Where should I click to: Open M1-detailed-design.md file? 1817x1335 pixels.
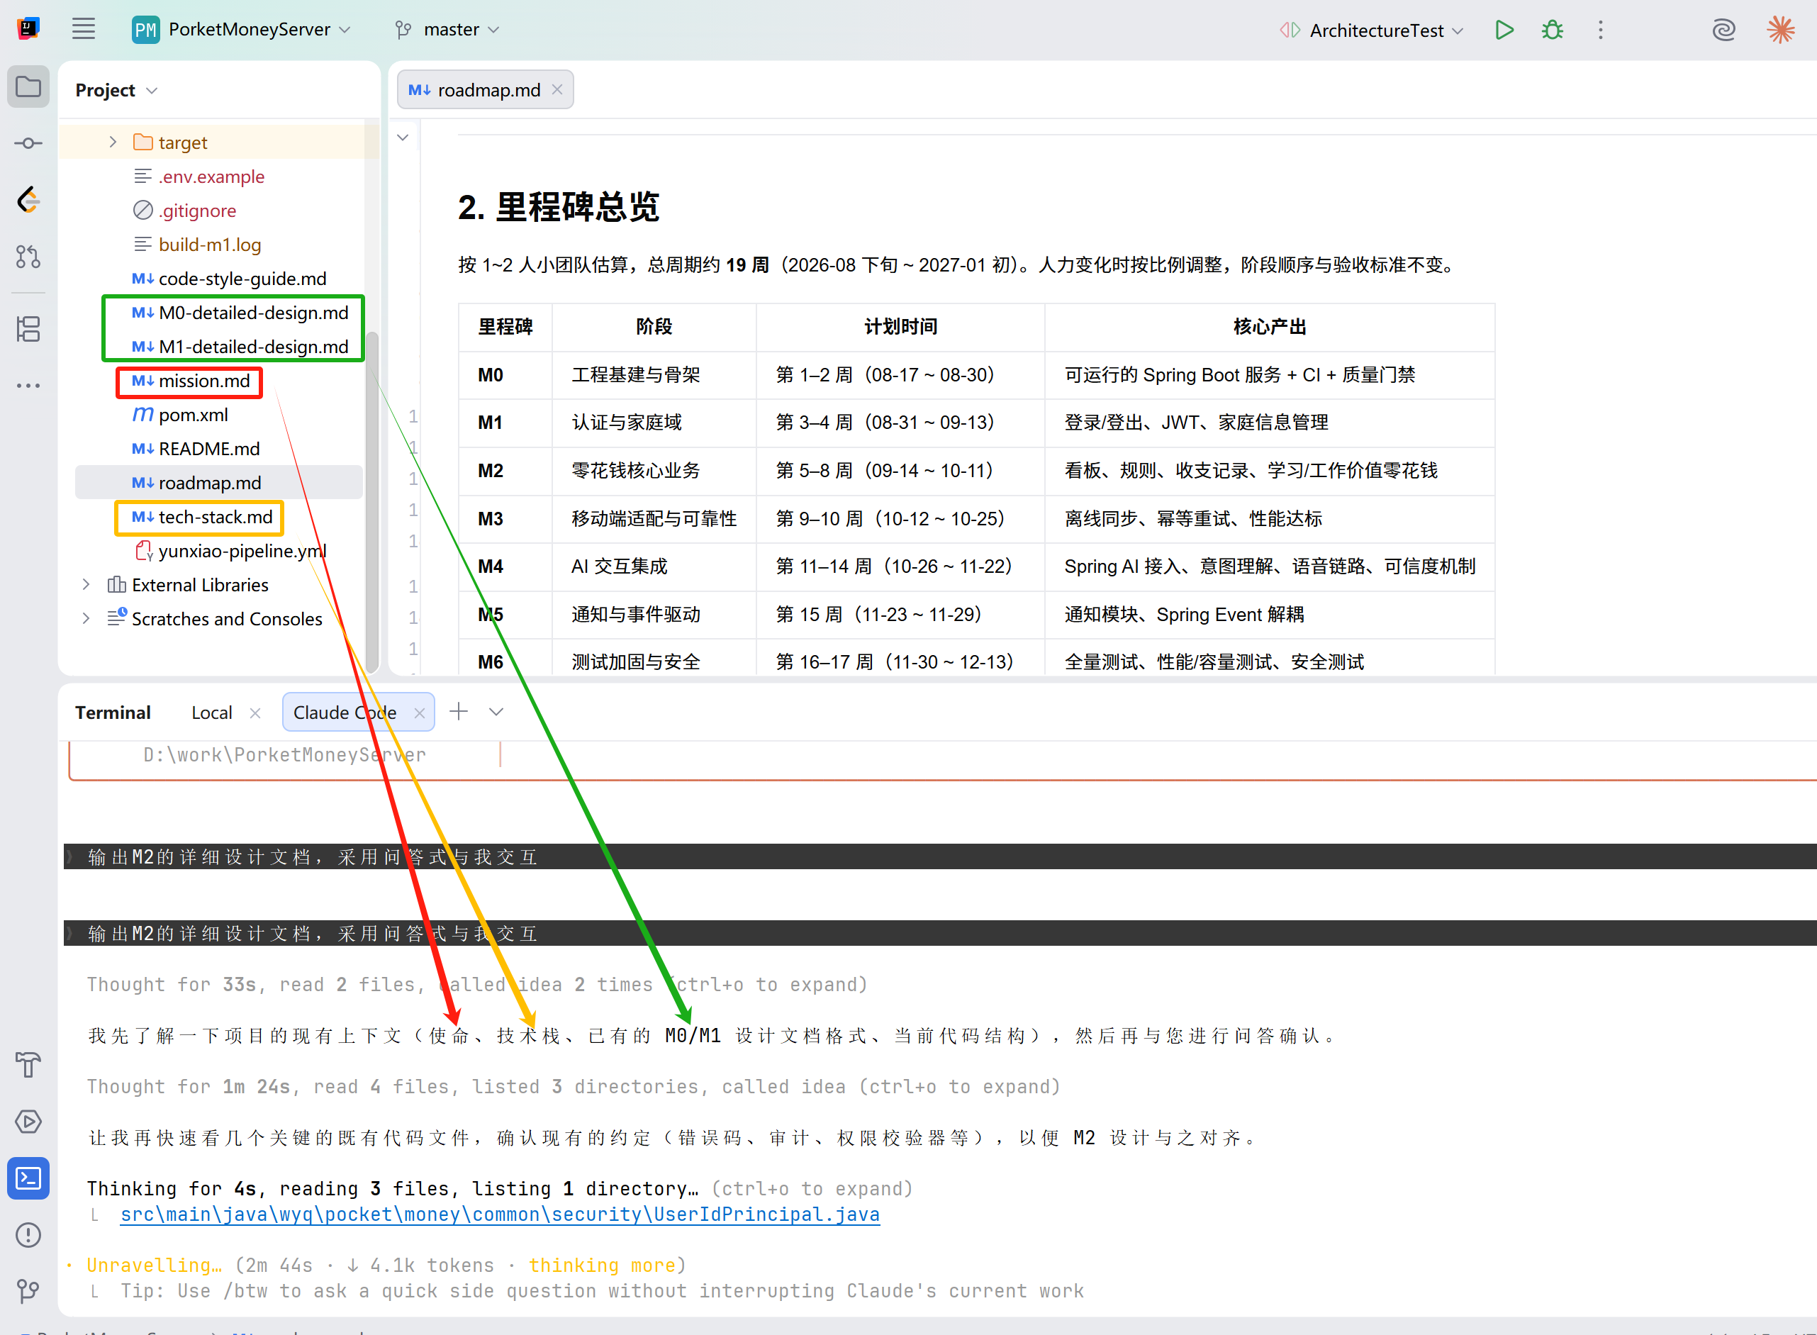(253, 347)
